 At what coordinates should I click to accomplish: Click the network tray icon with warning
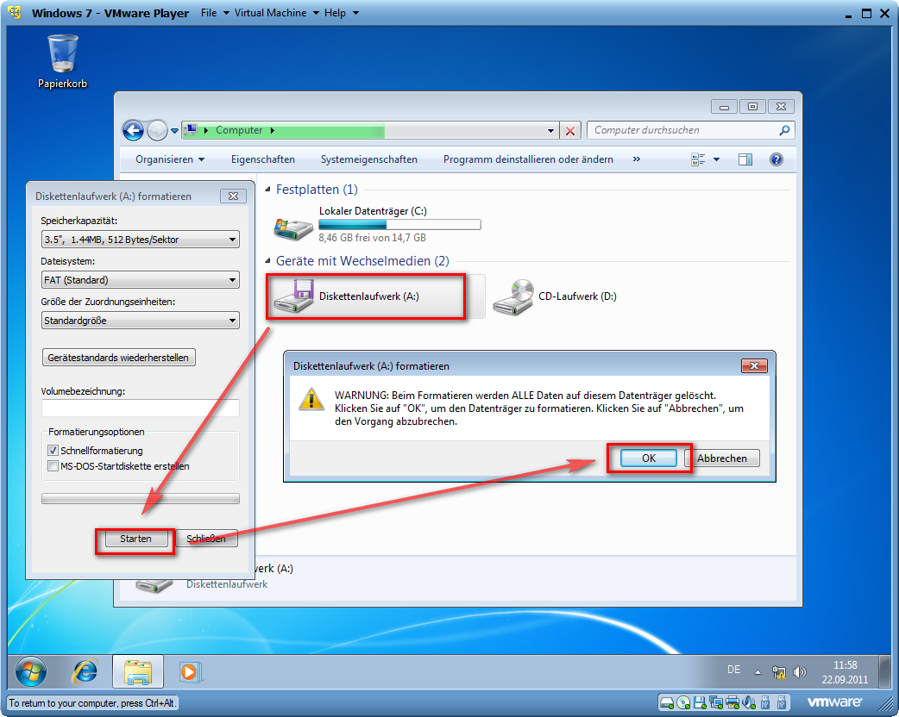coord(778,672)
